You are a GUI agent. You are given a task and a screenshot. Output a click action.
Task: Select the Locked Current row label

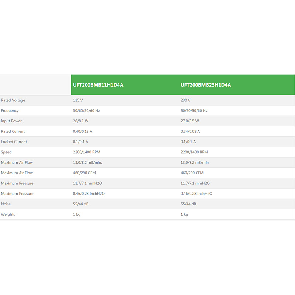pyautogui.click(x=14, y=142)
